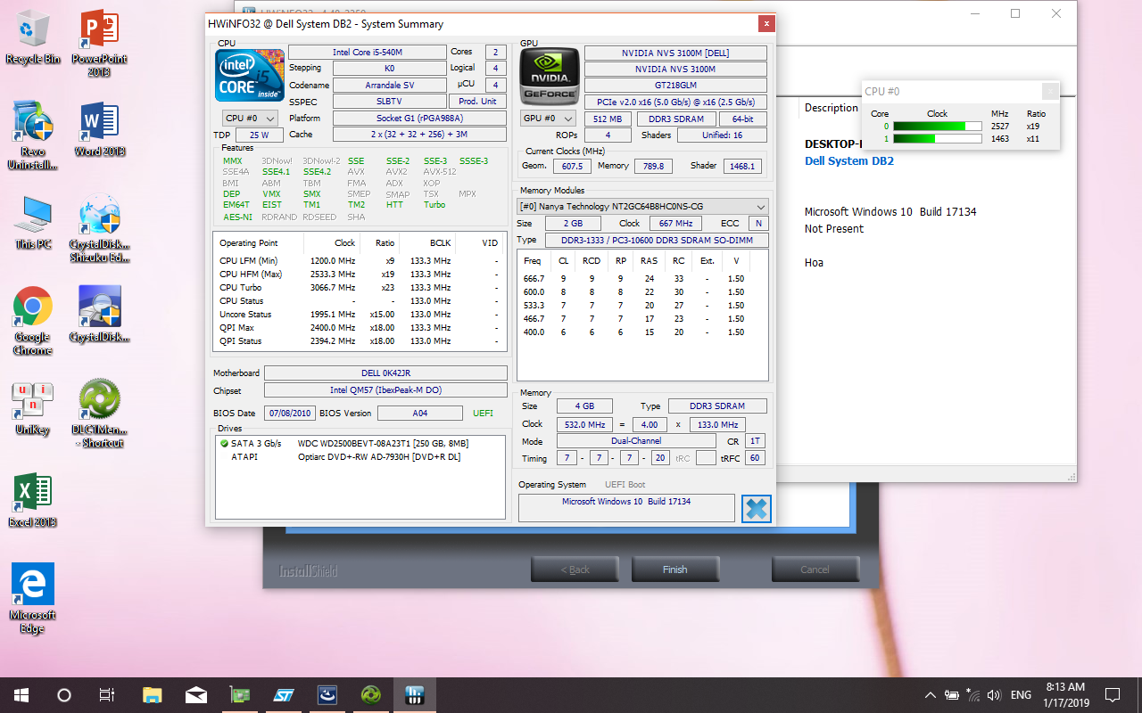The height and width of the screenshot is (713, 1142).
Task: Maximize the background information window
Action: tap(1015, 13)
